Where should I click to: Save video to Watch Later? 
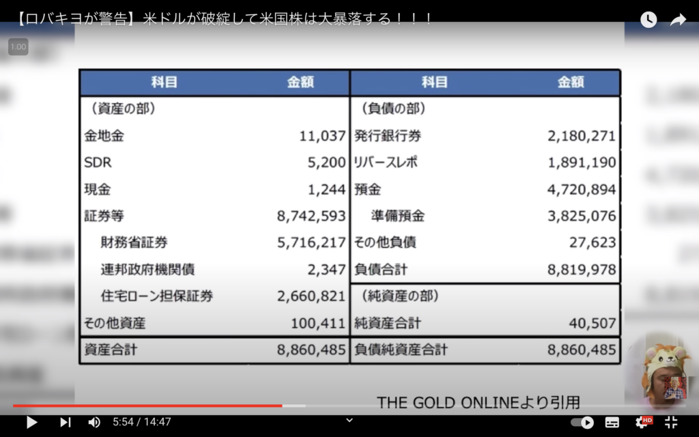648,20
